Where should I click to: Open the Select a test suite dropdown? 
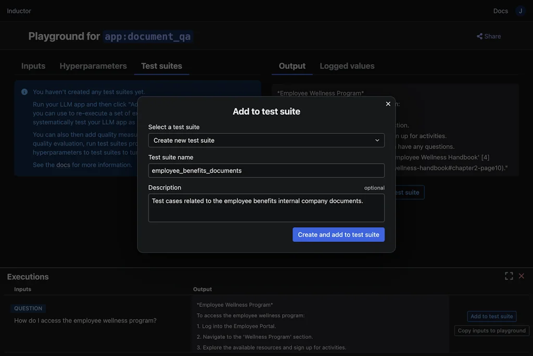click(266, 140)
